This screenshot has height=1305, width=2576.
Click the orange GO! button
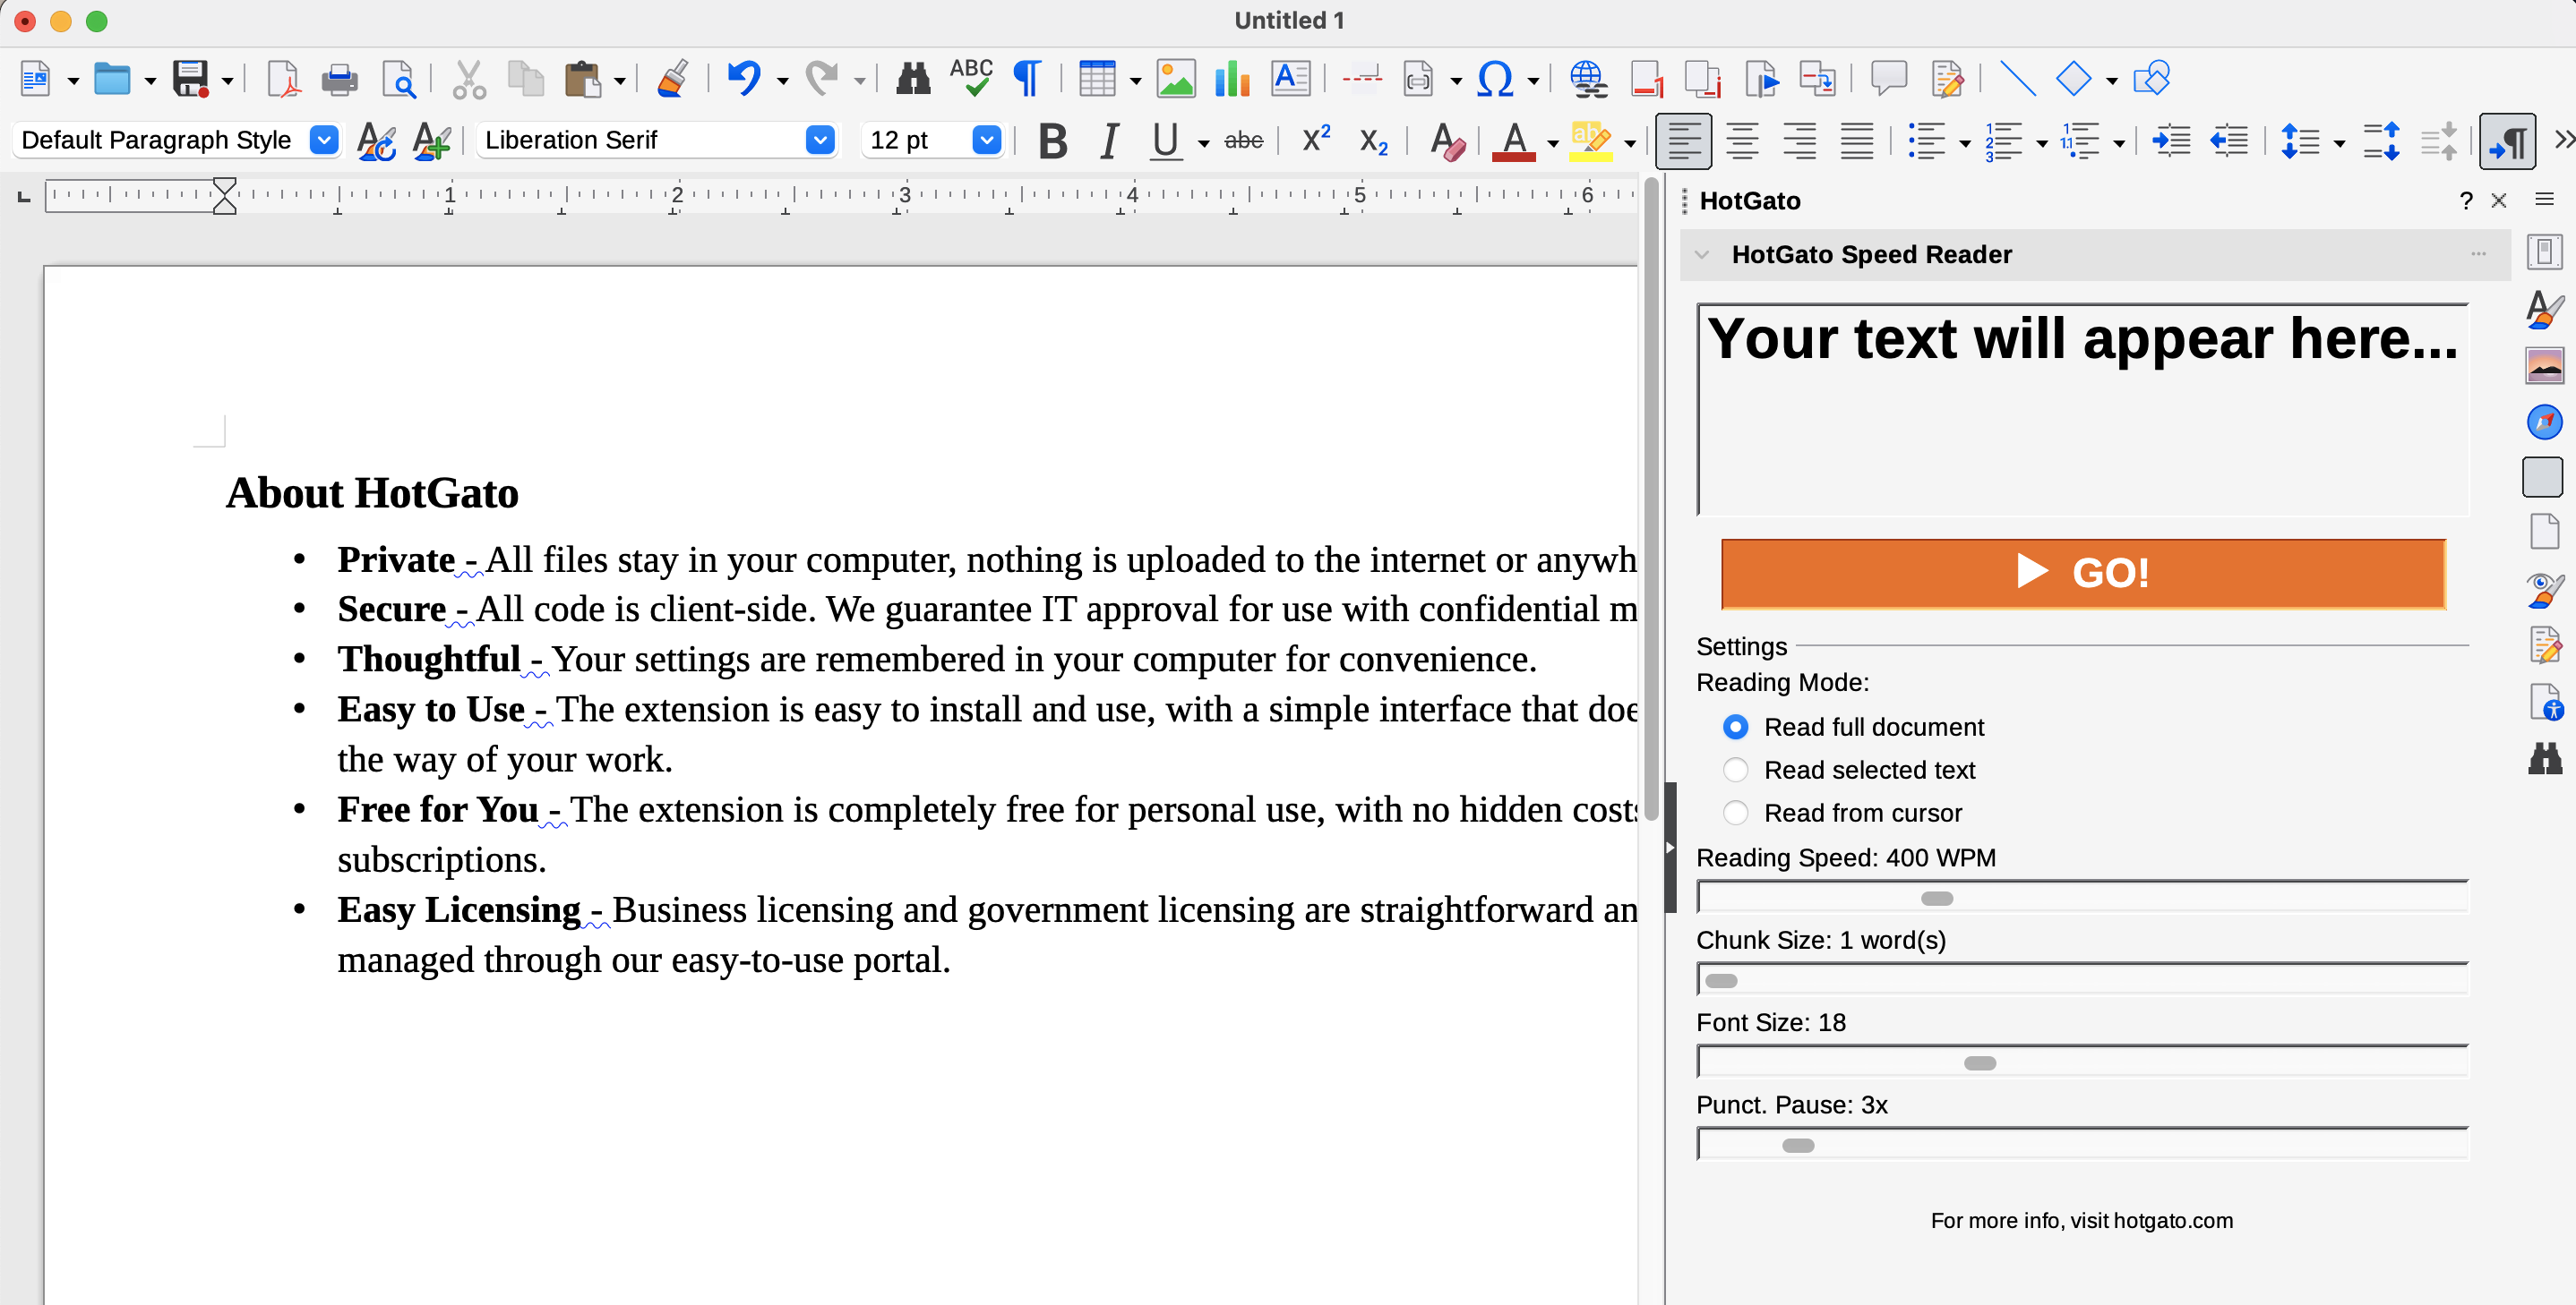(x=2083, y=574)
